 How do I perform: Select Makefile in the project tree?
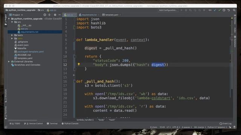click(20, 48)
